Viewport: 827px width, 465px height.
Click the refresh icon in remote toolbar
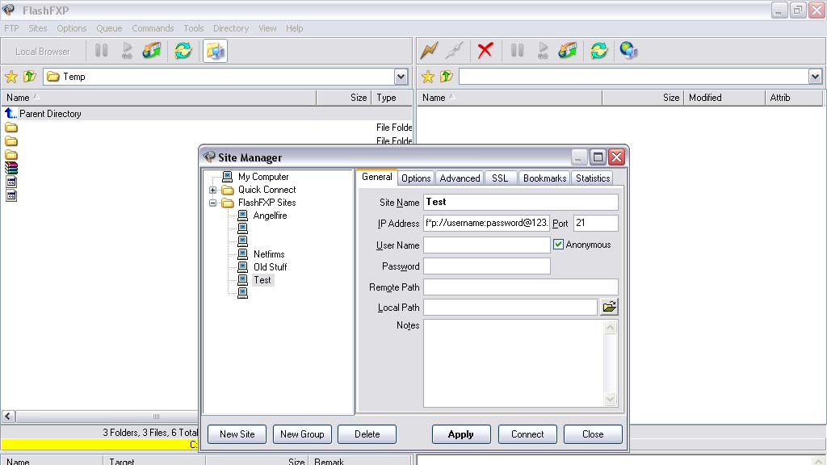coord(598,51)
